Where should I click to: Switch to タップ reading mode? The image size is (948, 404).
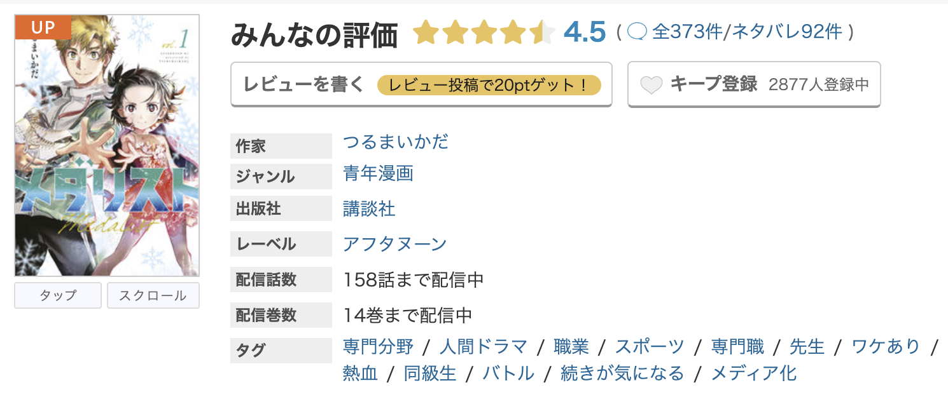coord(57,295)
